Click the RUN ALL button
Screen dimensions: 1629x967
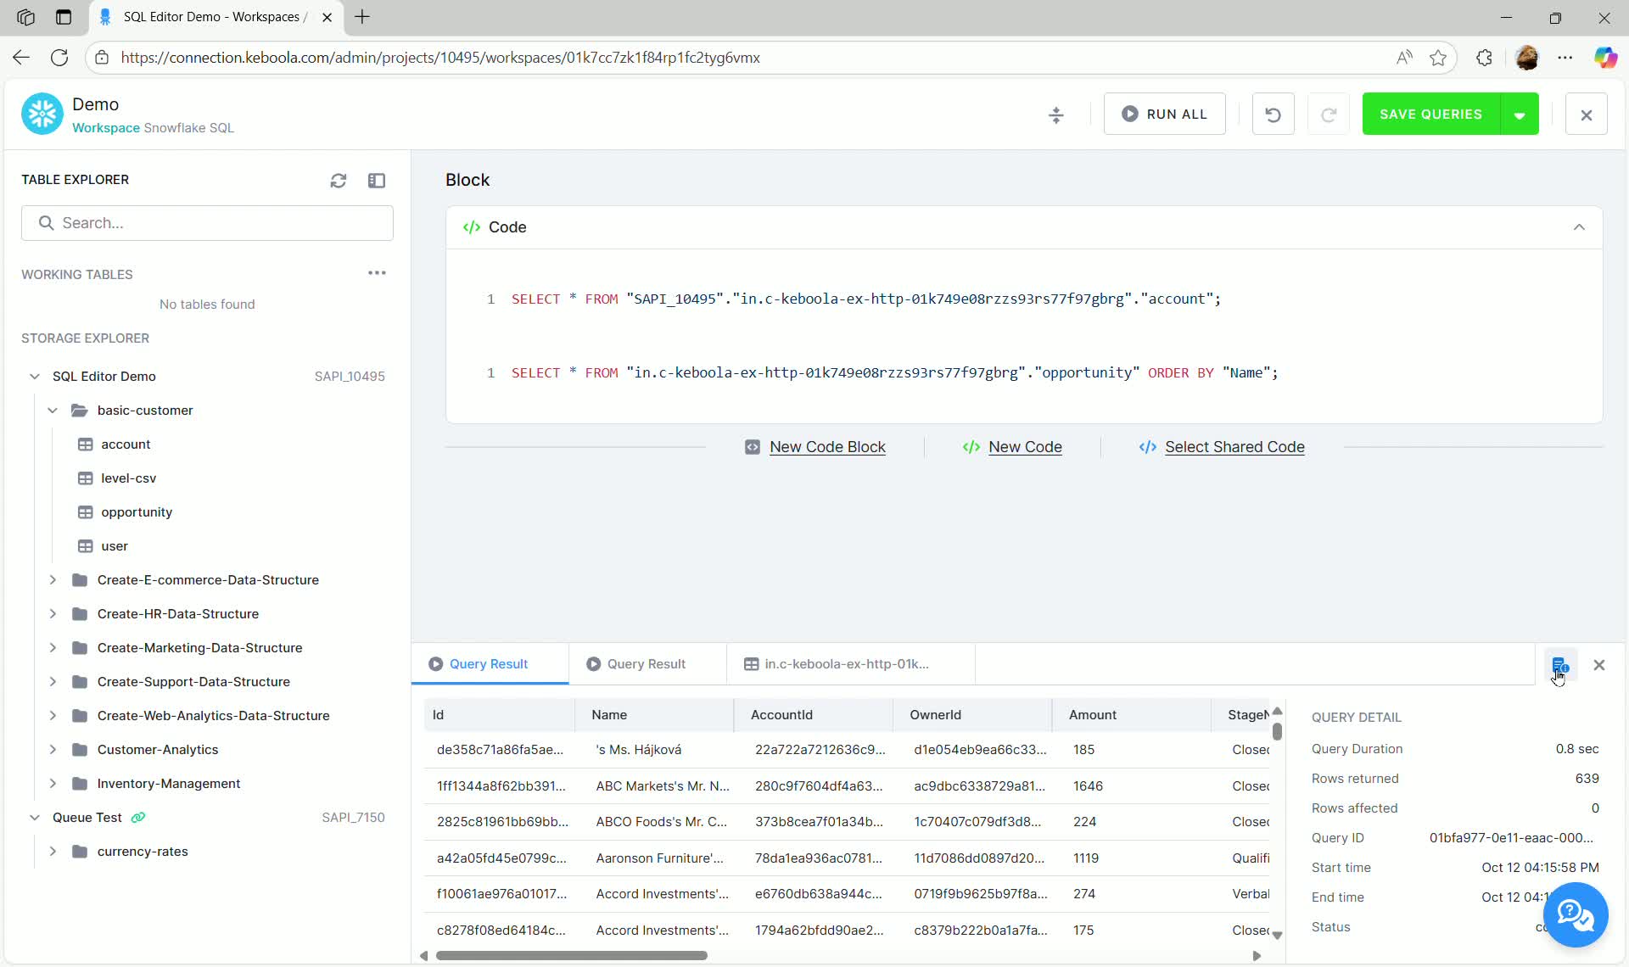coord(1164,114)
